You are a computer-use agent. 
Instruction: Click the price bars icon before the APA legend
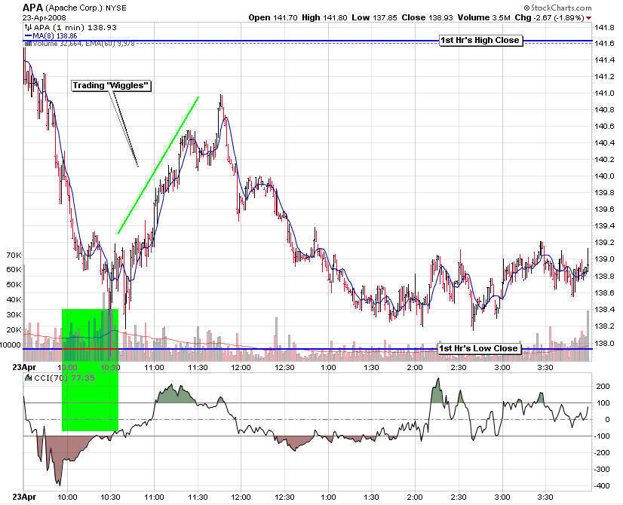click(x=28, y=27)
